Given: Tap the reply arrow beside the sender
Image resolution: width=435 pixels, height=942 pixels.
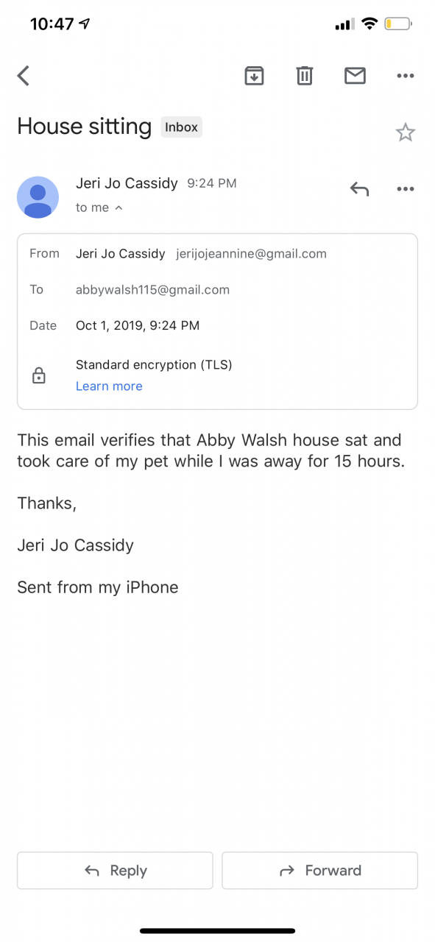Looking at the screenshot, I should pyautogui.click(x=359, y=189).
